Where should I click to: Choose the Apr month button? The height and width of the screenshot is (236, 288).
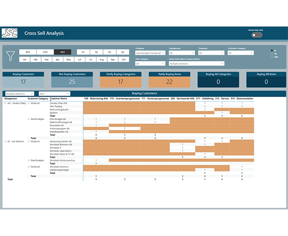[58, 60]
